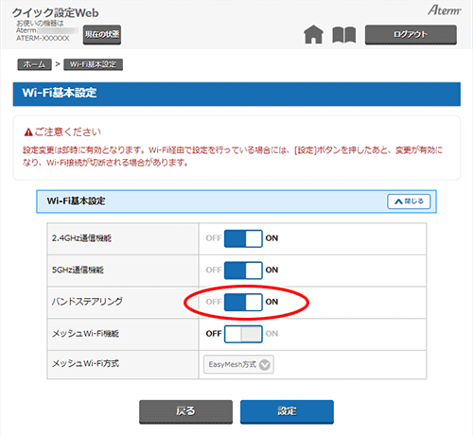This screenshot has height=436, width=473.
Task: Go to the home icon
Action: tap(313, 34)
